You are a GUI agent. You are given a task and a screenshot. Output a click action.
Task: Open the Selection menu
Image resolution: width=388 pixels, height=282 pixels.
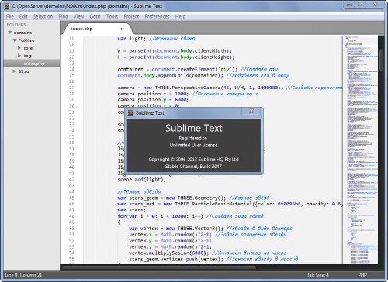[43, 16]
